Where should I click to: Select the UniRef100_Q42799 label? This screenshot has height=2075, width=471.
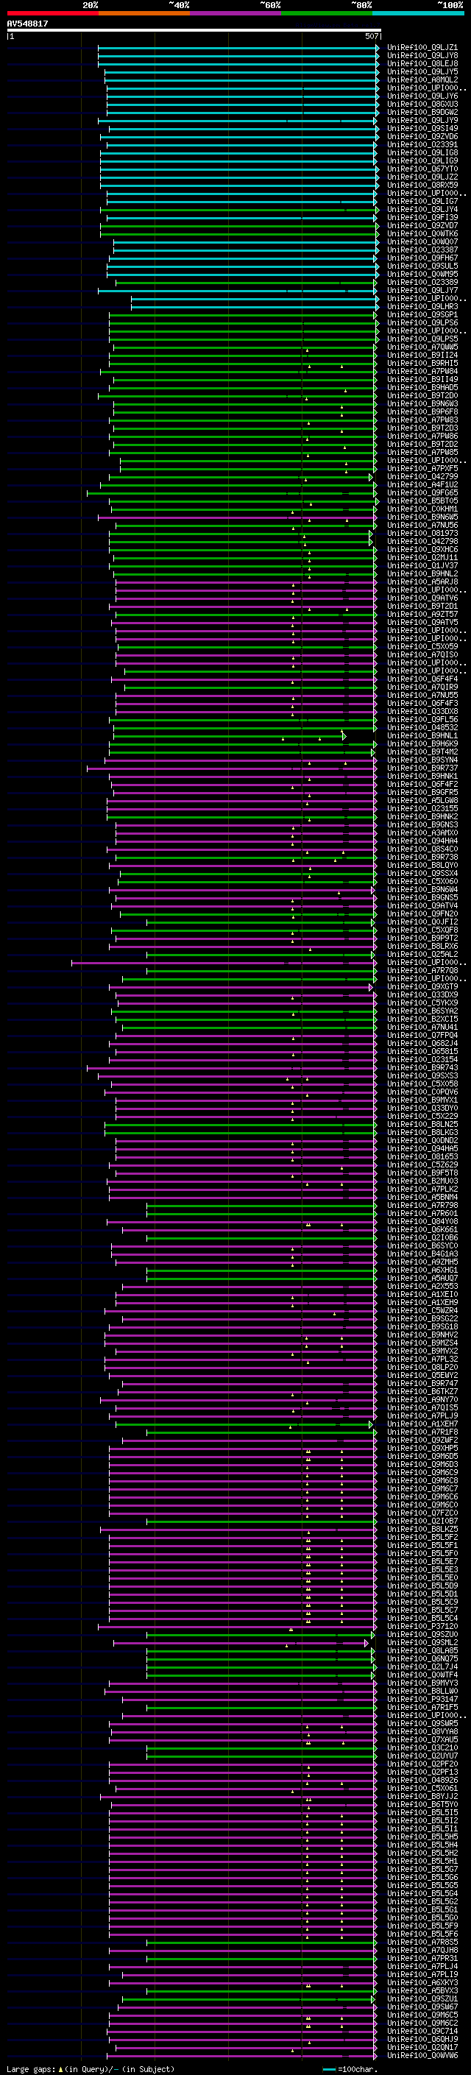pos(422,477)
